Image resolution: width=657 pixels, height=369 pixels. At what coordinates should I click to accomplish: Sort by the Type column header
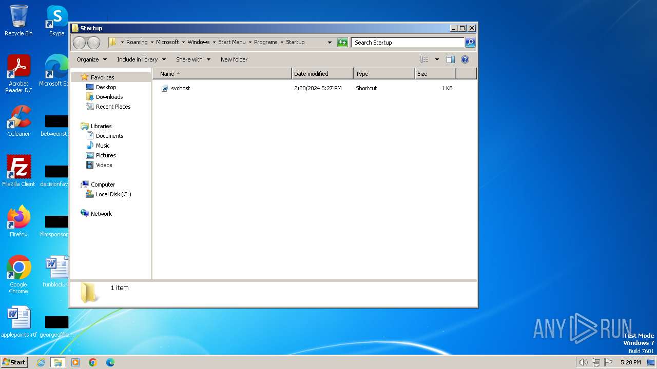click(384, 74)
